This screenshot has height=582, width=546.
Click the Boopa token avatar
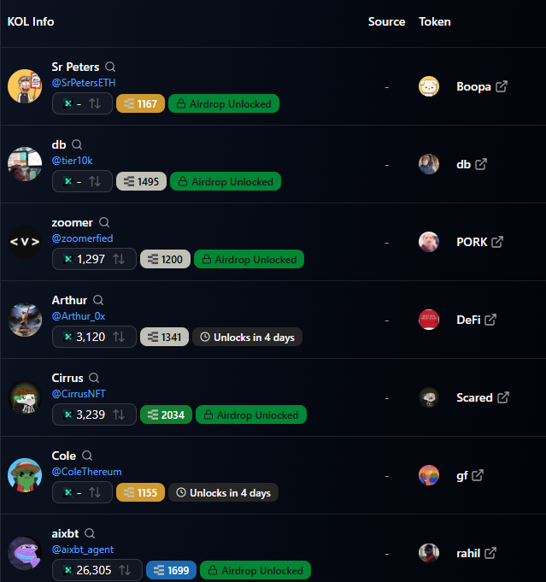click(x=429, y=86)
